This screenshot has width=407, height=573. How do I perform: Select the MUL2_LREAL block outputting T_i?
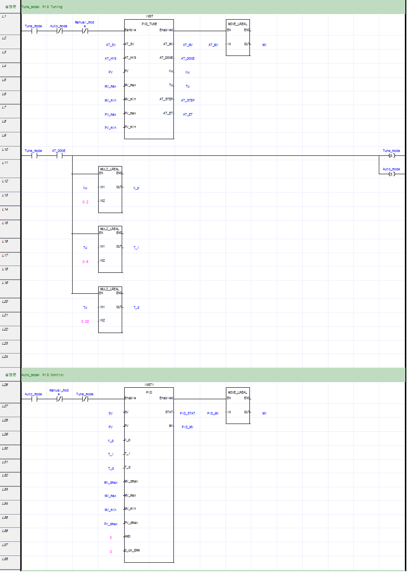click(x=110, y=248)
